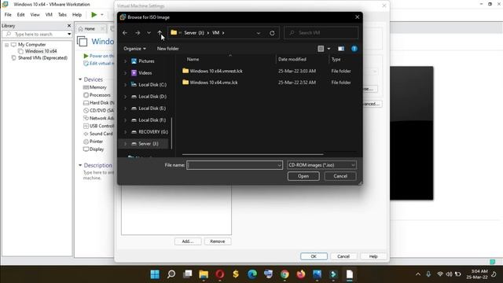Select Local Disk (F:)
Image resolution: width=503 pixels, height=283 pixels.
[152, 120]
